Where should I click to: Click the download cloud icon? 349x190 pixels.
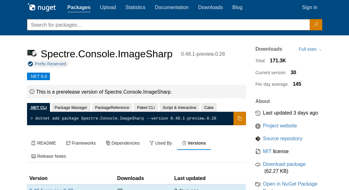(x=258, y=165)
